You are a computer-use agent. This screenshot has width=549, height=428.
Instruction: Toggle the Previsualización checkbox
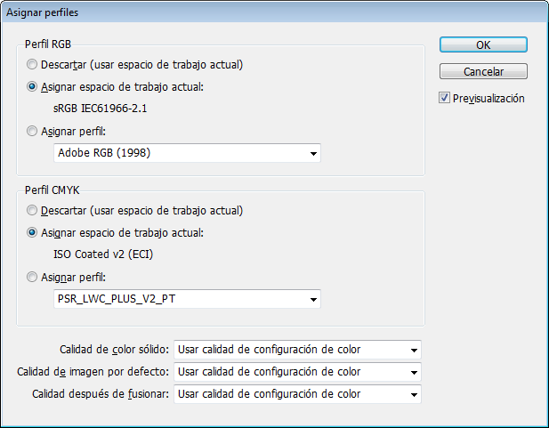pyautogui.click(x=444, y=98)
